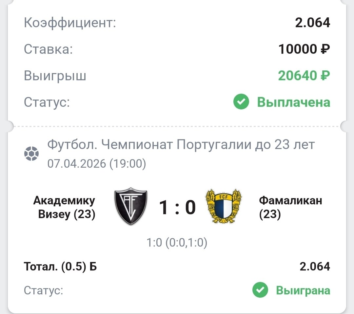Click the Ставка label
The width and height of the screenshot is (354, 314).
pyautogui.click(x=48, y=49)
